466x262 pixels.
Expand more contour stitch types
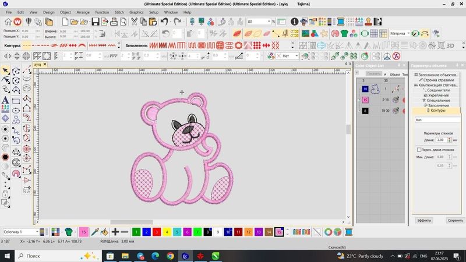[119, 46]
